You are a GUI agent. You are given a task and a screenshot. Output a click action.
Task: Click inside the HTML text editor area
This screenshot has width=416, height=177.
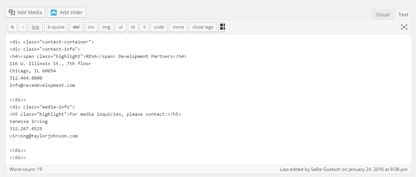pos(208,100)
